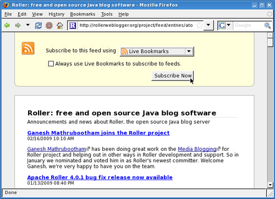275x199 pixels.
Task: Enable Always use Live Bookmarks checkbox
Action: tap(51, 64)
